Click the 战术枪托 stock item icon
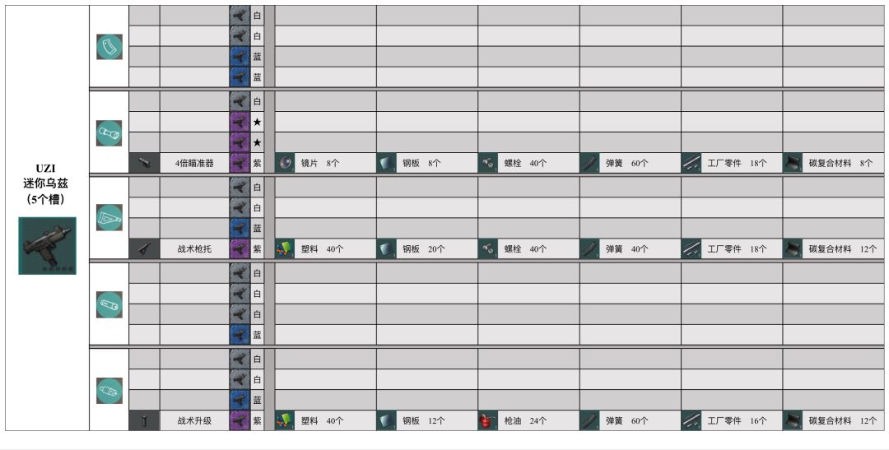The width and height of the screenshot is (889, 450). coord(145,248)
